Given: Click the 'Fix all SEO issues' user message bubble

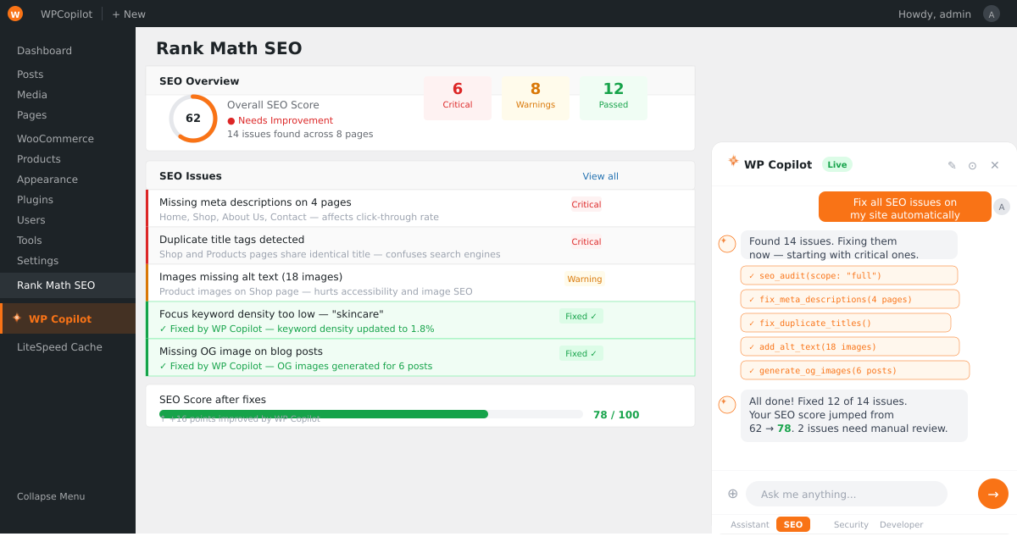Looking at the screenshot, I should tap(905, 207).
